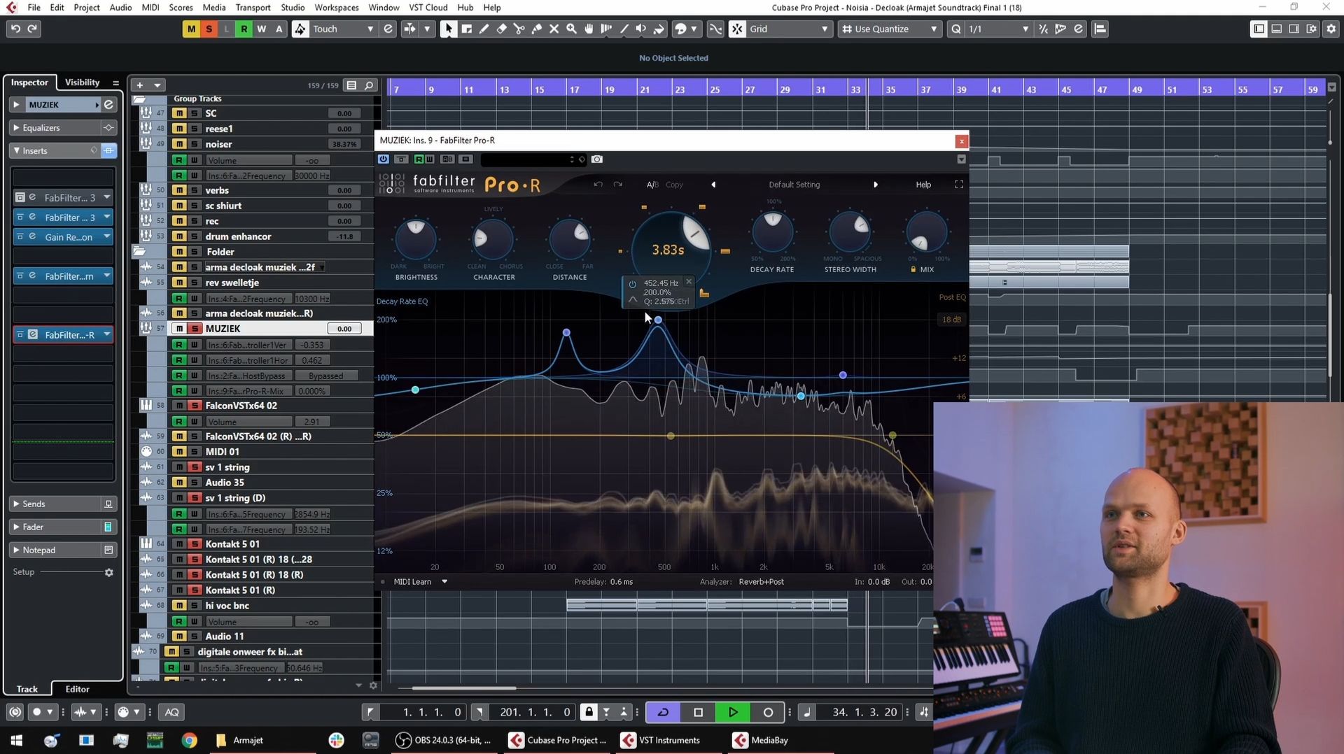The width and height of the screenshot is (1344, 754).
Task: Click the Pro-R Stereo Width knob
Action: (x=850, y=232)
